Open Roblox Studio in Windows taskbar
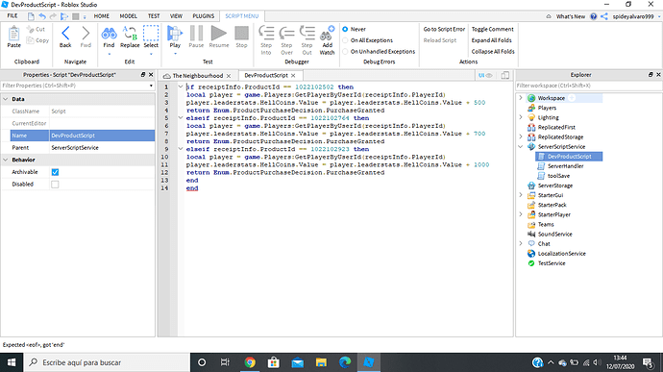The height and width of the screenshot is (372, 663). (369, 362)
